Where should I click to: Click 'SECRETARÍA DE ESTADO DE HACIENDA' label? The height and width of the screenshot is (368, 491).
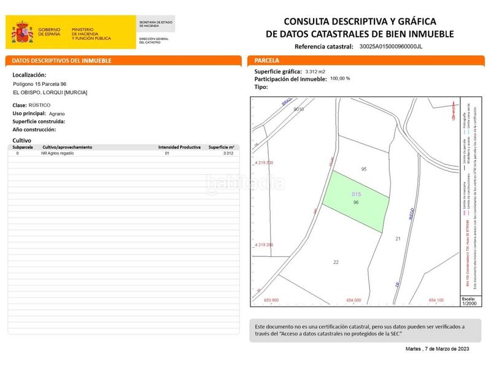(156, 24)
